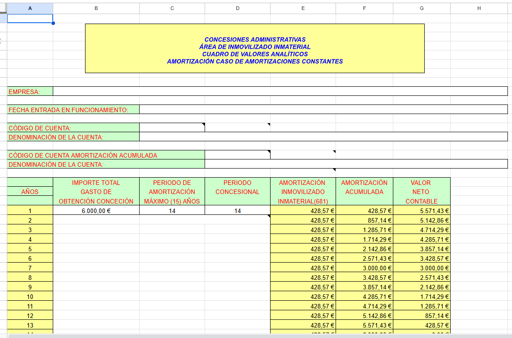Viewport: 512px width, 338px height.
Task: Click the yellow title box CONCESIONES ADMINISTRATIVAS
Action: coord(255,49)
